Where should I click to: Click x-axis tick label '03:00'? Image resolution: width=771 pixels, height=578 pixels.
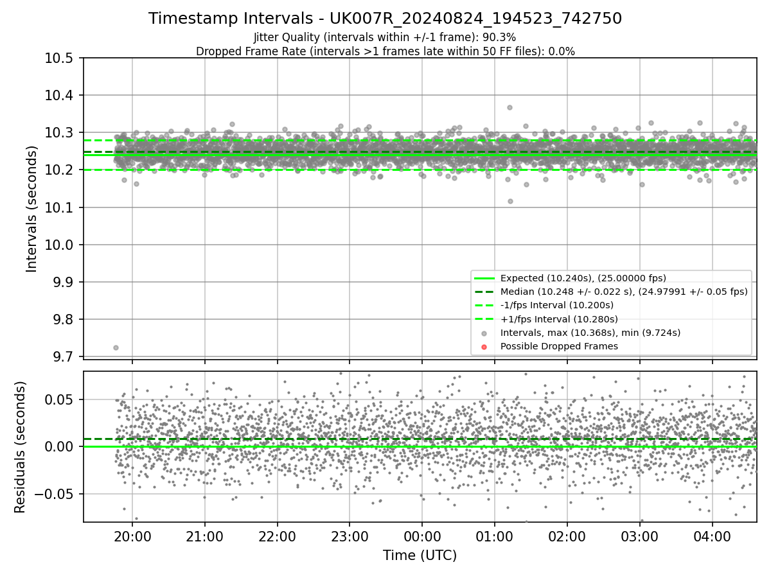click(x=640, y=536)
